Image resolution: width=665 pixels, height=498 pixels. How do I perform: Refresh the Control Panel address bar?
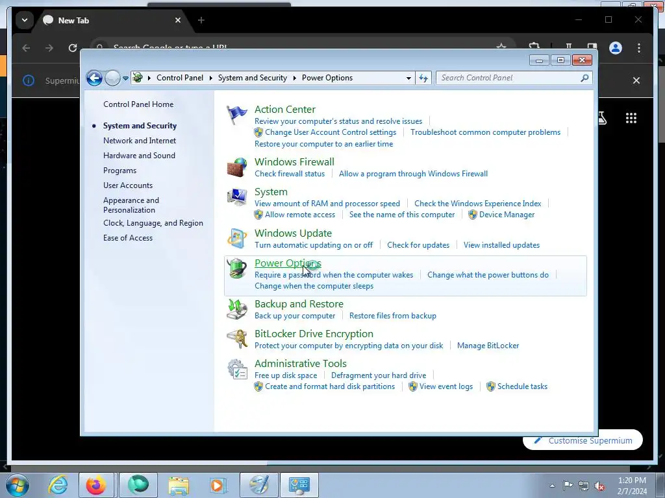tap(423, 78)
